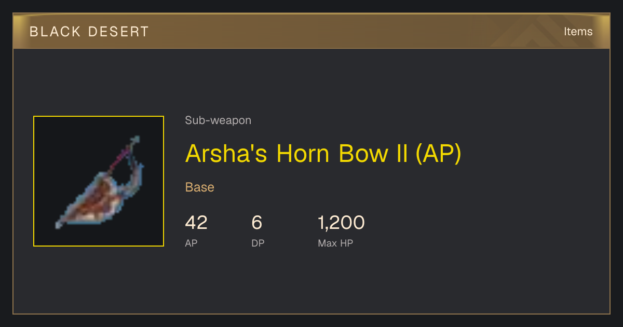Click the word DESERT in header title
The width and height of the screenshot is (623, 327).
(x=118, y=32)
